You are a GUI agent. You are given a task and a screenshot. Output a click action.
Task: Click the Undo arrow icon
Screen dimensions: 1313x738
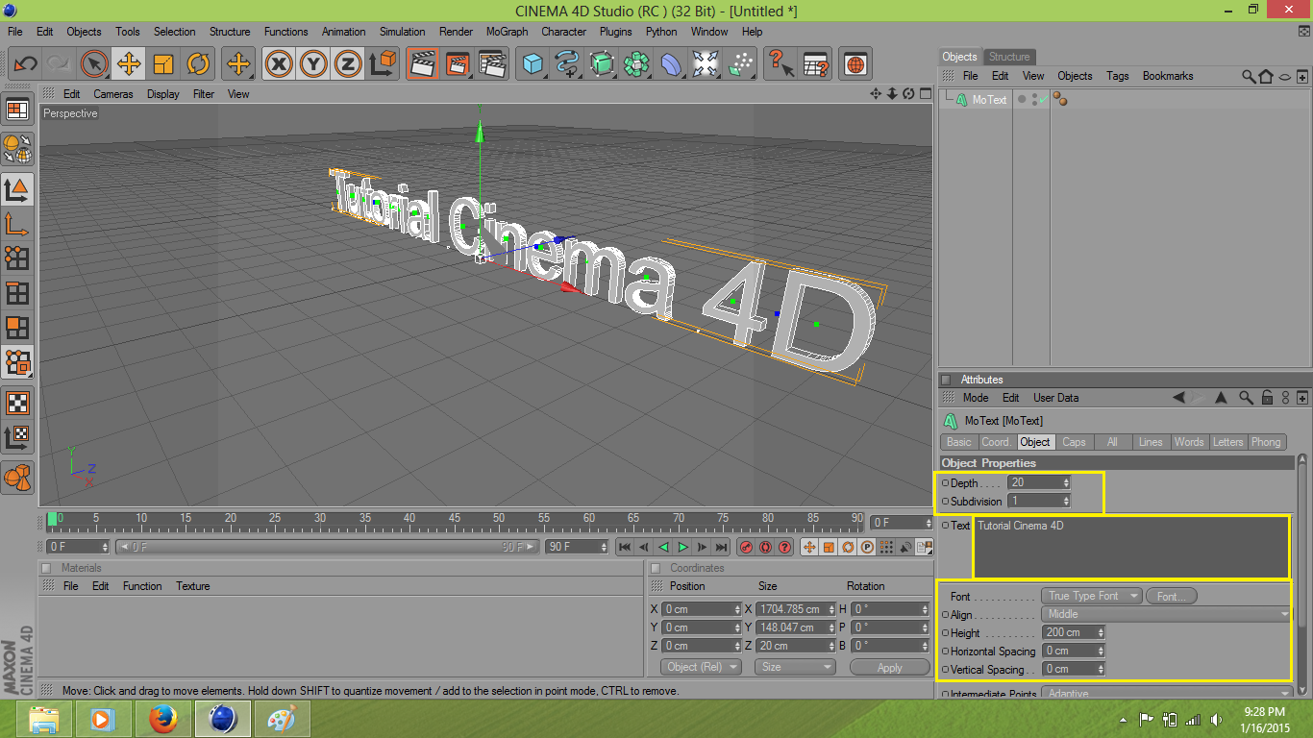pos(25,64)
